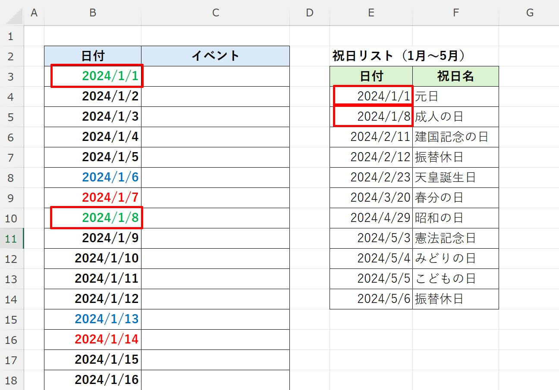This screenshot has width=559, height=390.
Task: Select 2024/1/1 in the holiday list
Action: (x=371, y=97)
